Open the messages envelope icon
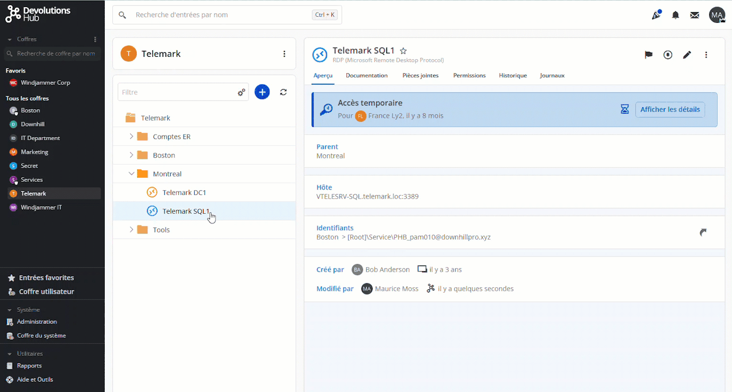This screenshot has height=392, width=732. 694,15
